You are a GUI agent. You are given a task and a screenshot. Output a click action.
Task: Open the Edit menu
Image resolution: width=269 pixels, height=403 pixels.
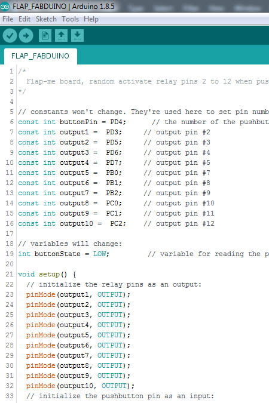[25, 19]
